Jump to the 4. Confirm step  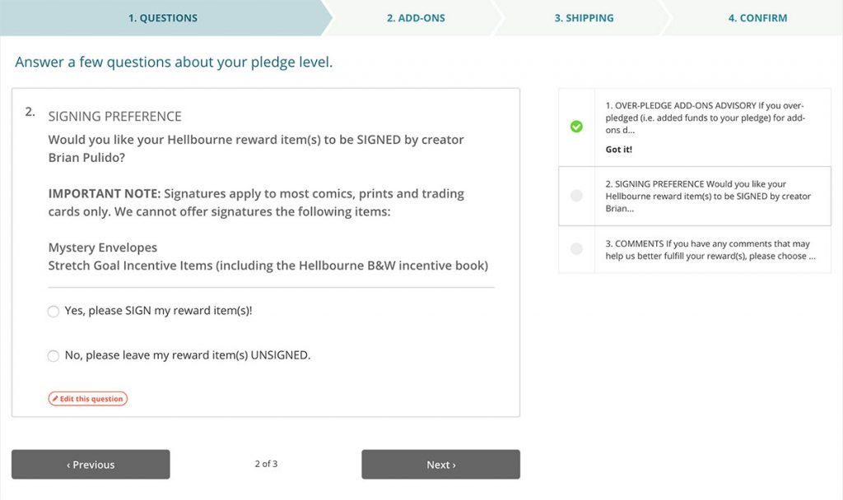click(x=757, y=18)
